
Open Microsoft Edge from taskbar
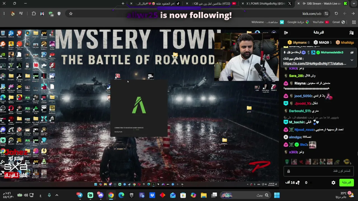[x=121, y=195]
